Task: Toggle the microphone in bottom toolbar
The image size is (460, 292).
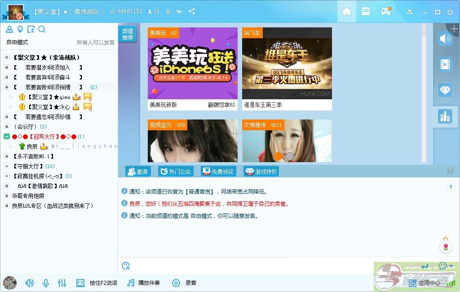Action: (45, 283)
